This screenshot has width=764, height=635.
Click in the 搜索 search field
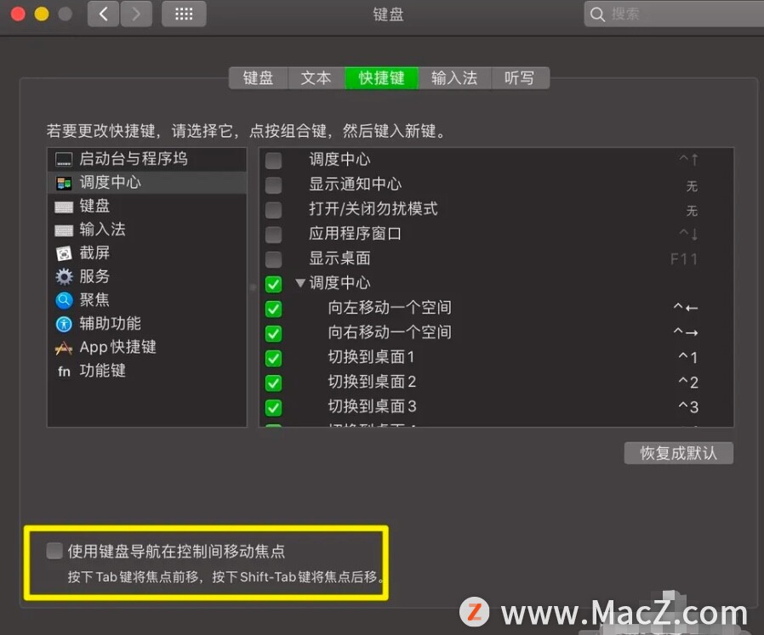675,14
